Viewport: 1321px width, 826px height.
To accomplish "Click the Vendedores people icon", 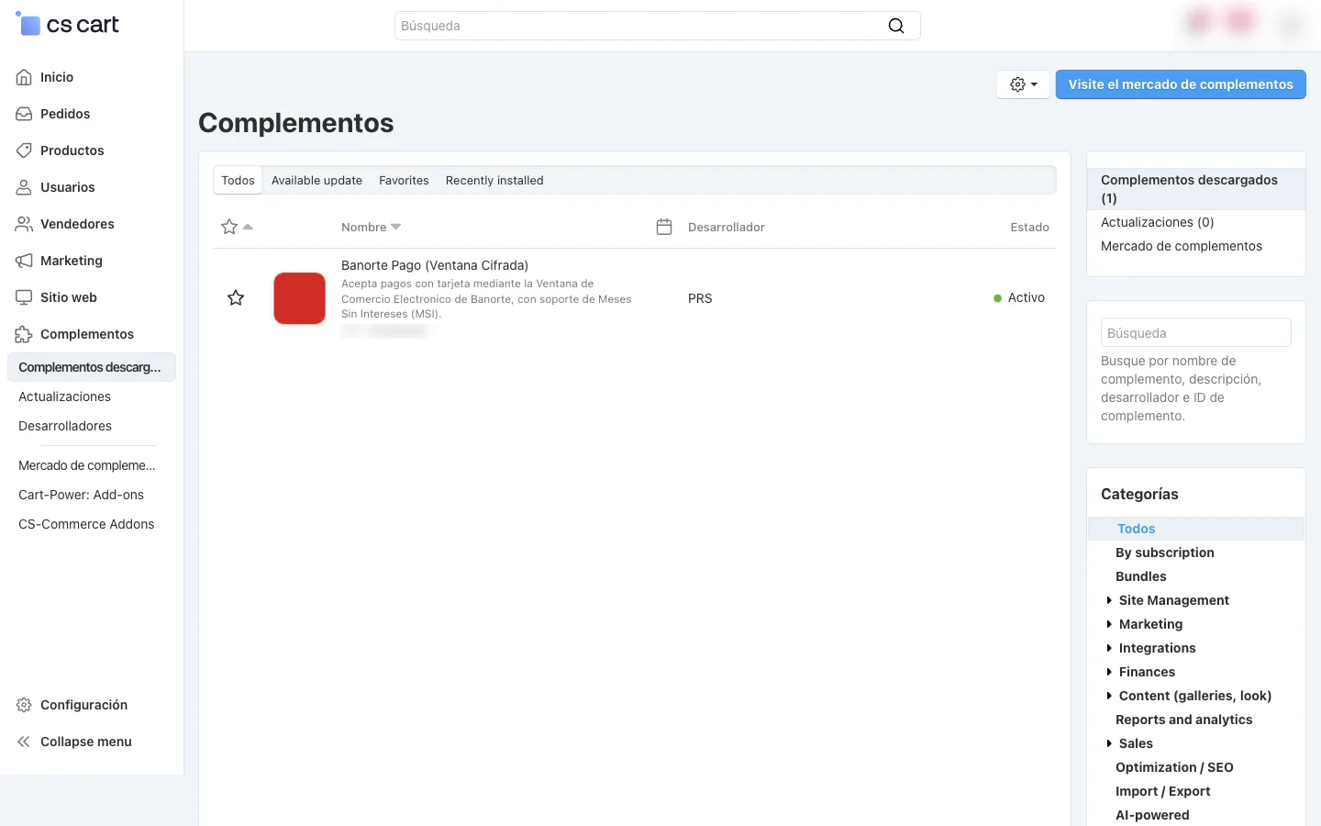I will coord(24,224).
